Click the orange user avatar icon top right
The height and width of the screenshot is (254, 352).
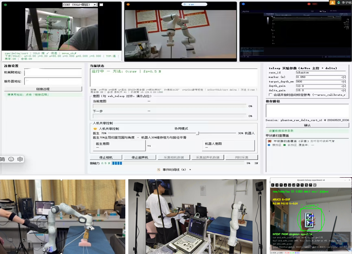pos(332,2)
